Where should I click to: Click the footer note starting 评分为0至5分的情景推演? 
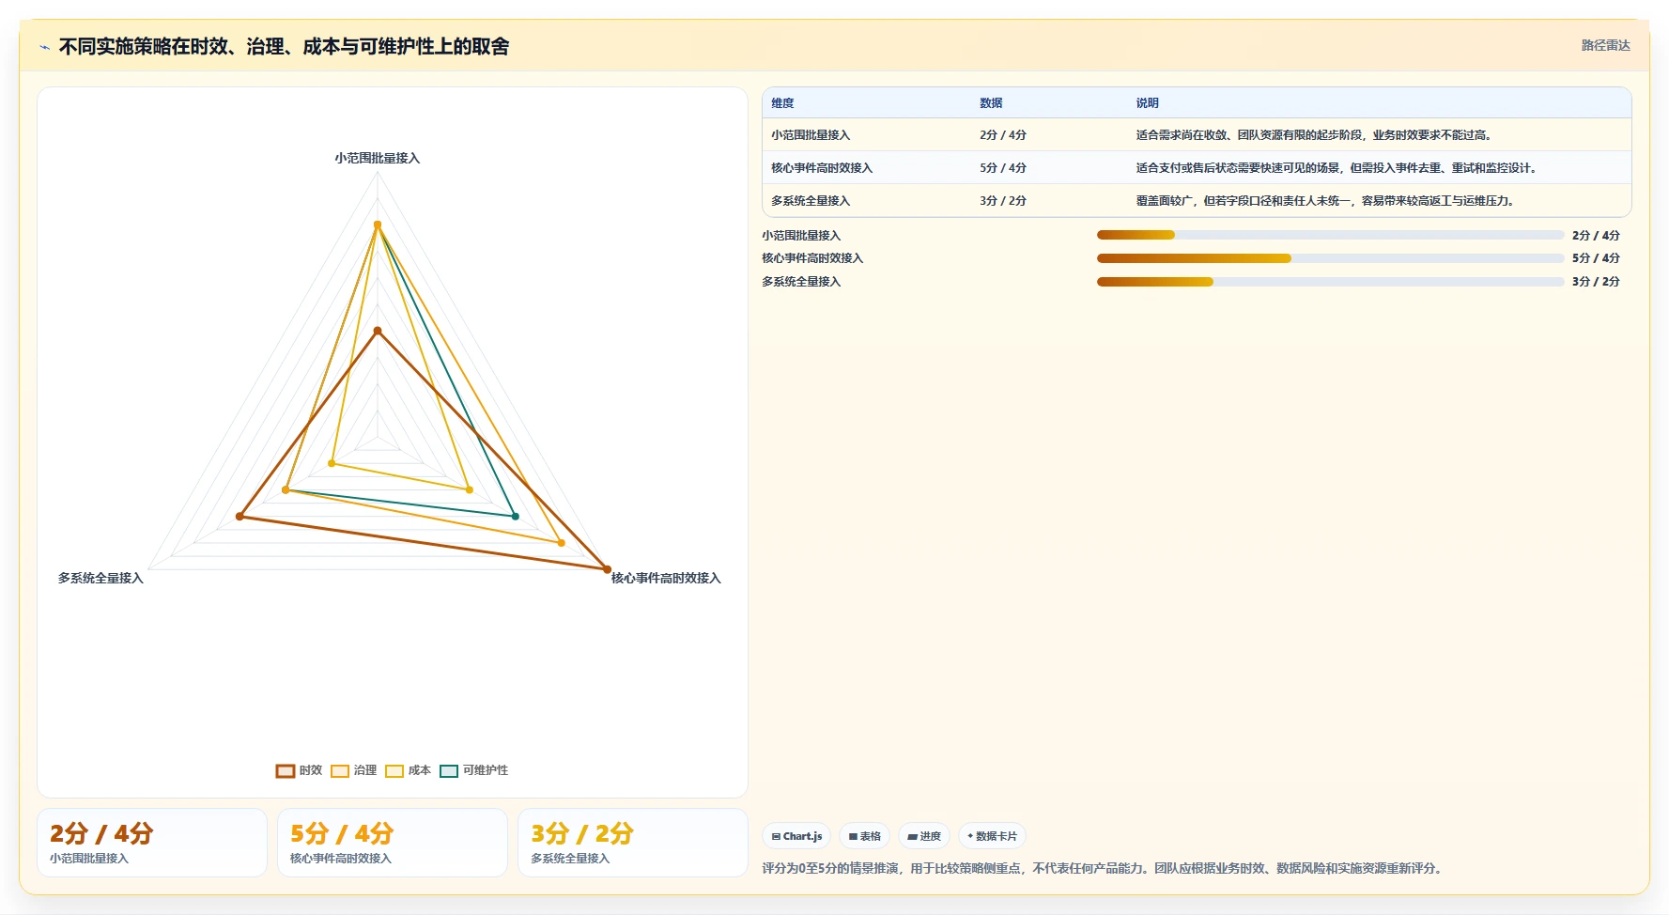1104,869
